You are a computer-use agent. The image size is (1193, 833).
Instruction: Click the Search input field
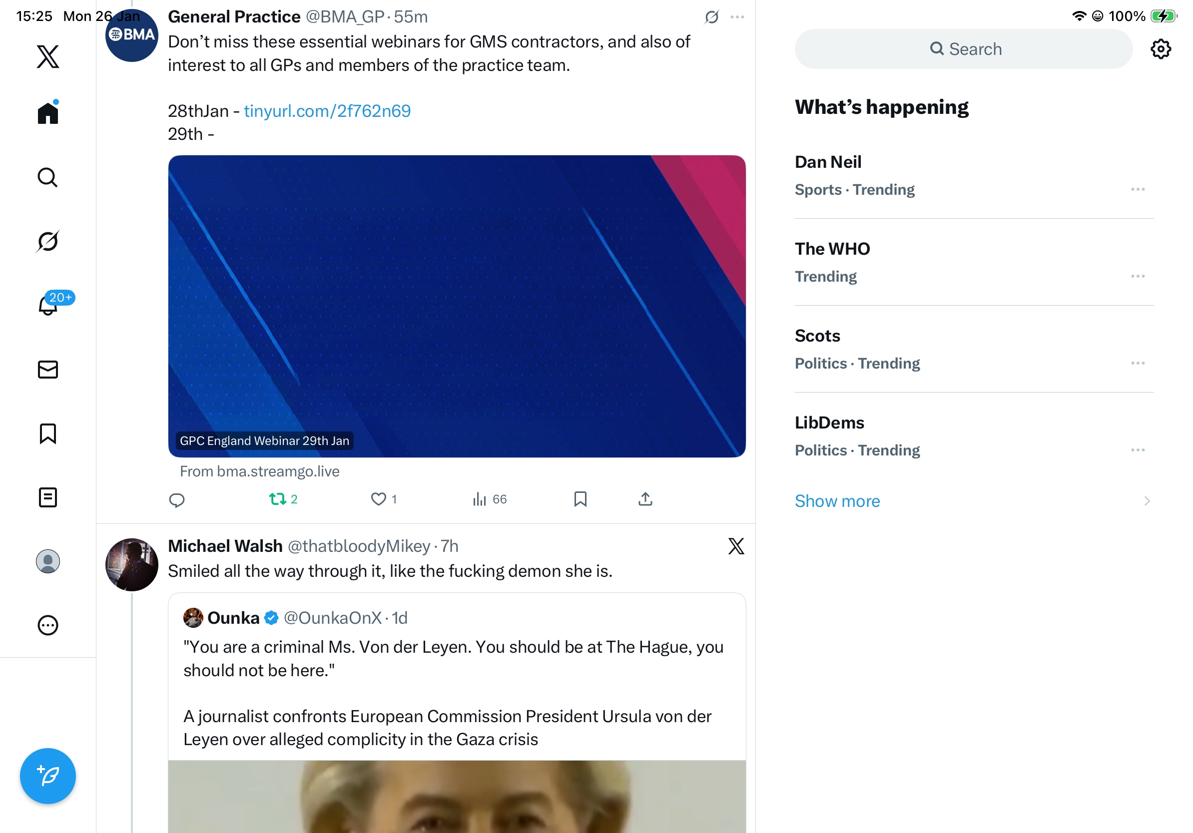click(964, 49)
